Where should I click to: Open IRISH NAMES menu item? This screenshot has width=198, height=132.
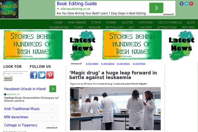click(x=77, y=22)
